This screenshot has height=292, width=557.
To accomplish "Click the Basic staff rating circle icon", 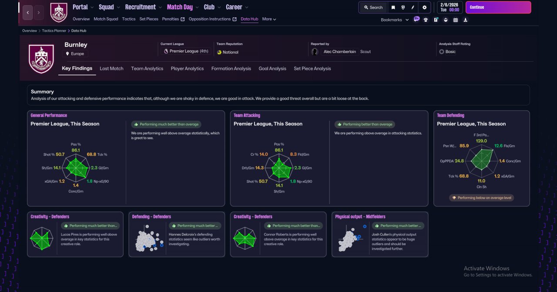I will point(442,52).
